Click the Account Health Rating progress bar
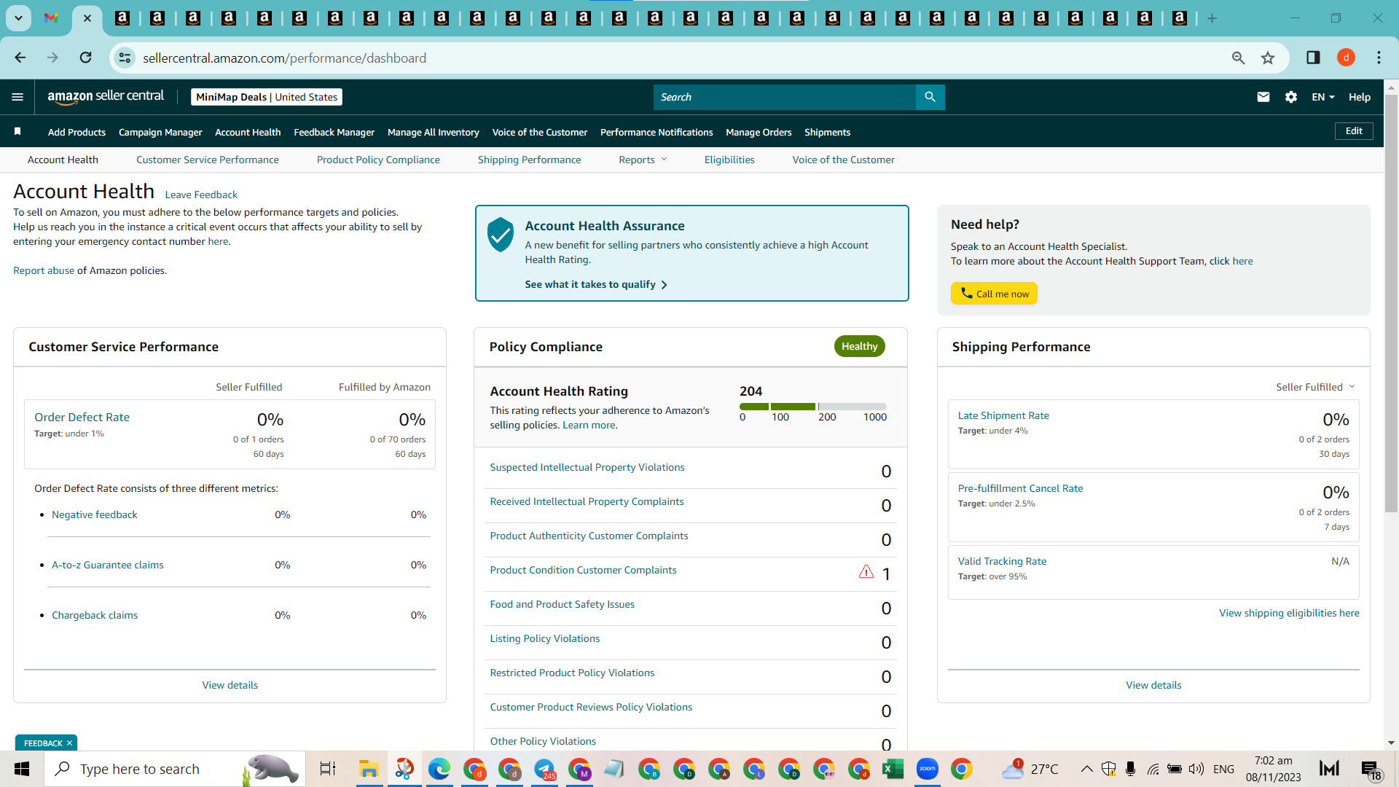Image resolution: width=1399 pixels, height=787 pixels. pos(813,407)
